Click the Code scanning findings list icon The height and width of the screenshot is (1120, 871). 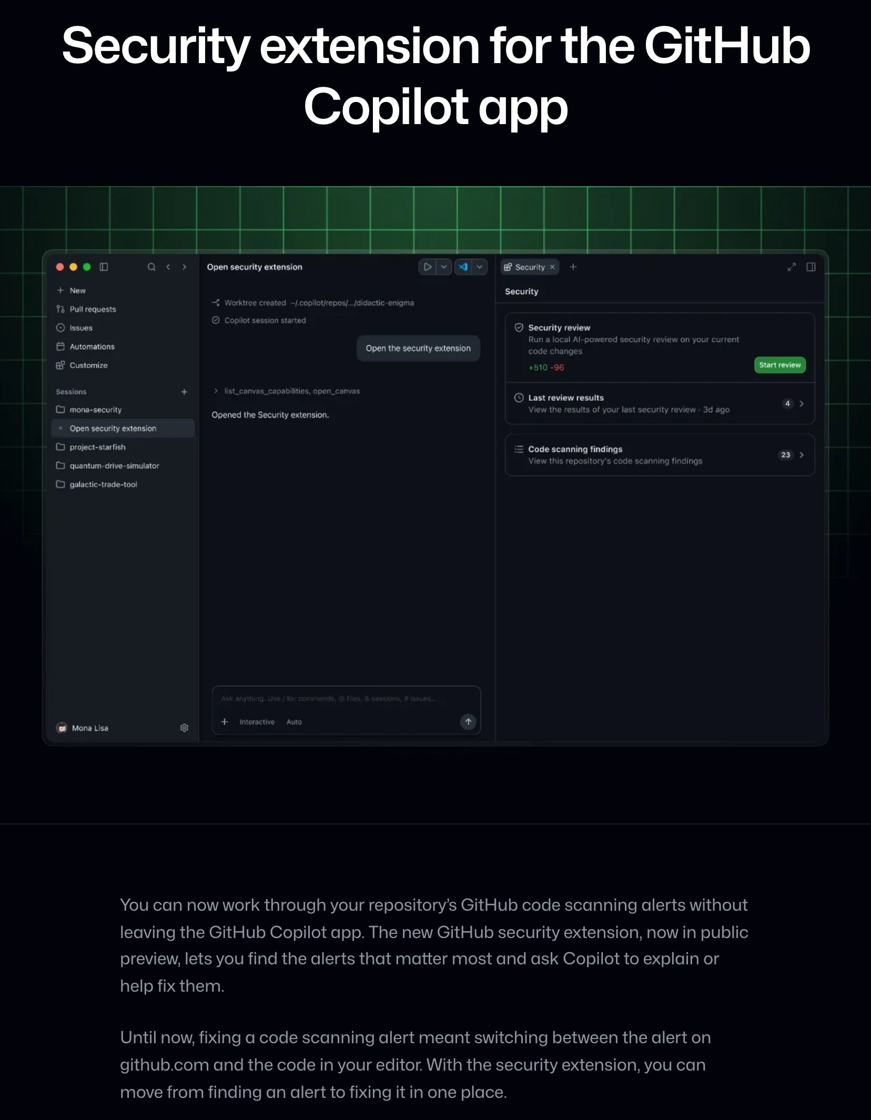click(519, 449)
